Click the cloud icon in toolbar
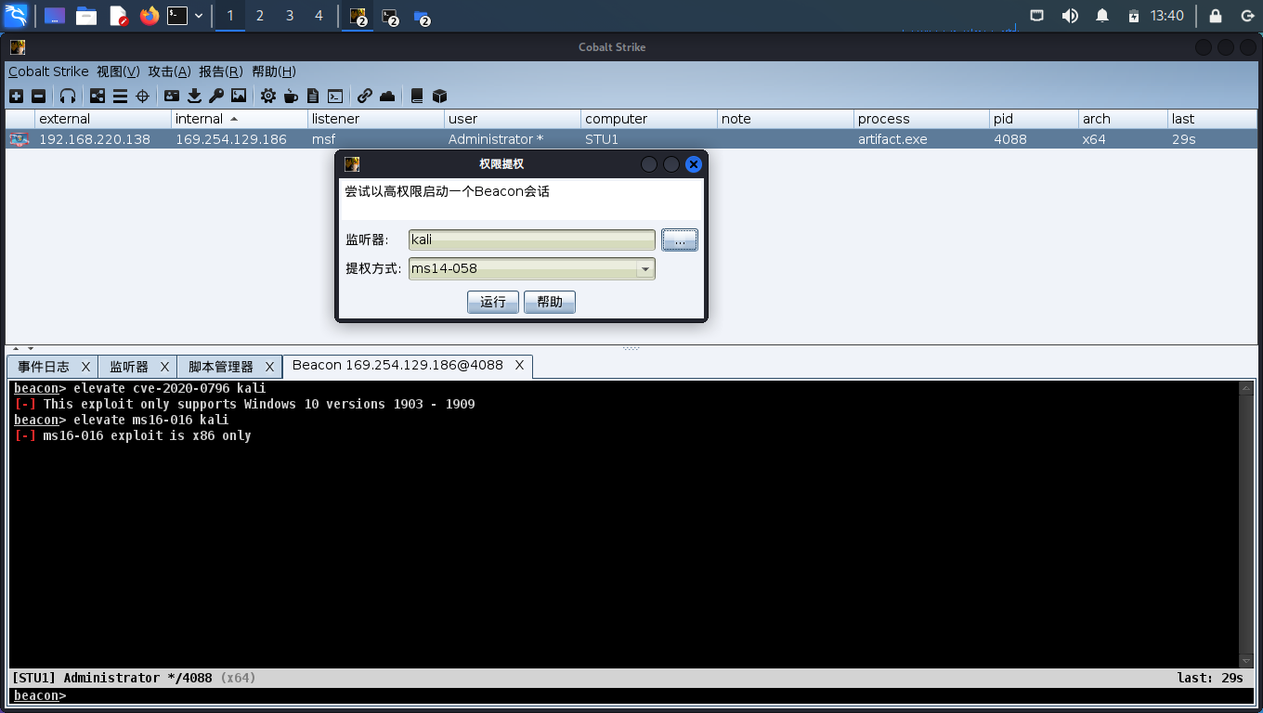1263x713 pixels. pyautogui.click(x=387, y=96)
